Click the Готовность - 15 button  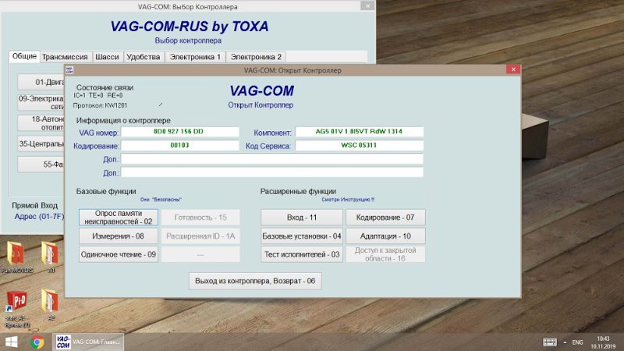pos(200,218)
